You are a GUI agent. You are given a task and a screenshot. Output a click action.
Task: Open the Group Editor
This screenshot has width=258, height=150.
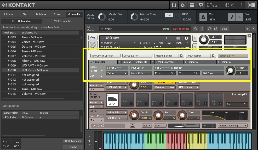point(137,56)
